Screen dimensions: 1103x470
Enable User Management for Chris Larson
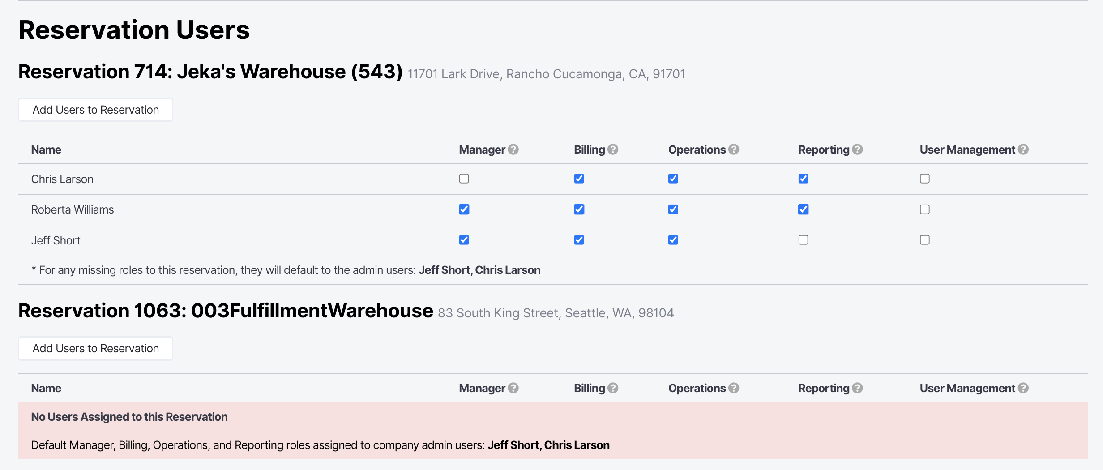tap(925, 179)
